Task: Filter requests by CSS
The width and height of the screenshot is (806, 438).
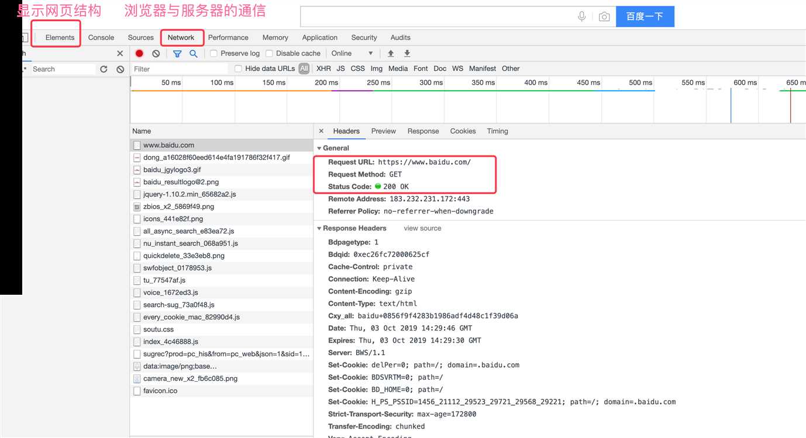Action: [x=358, y=68]
